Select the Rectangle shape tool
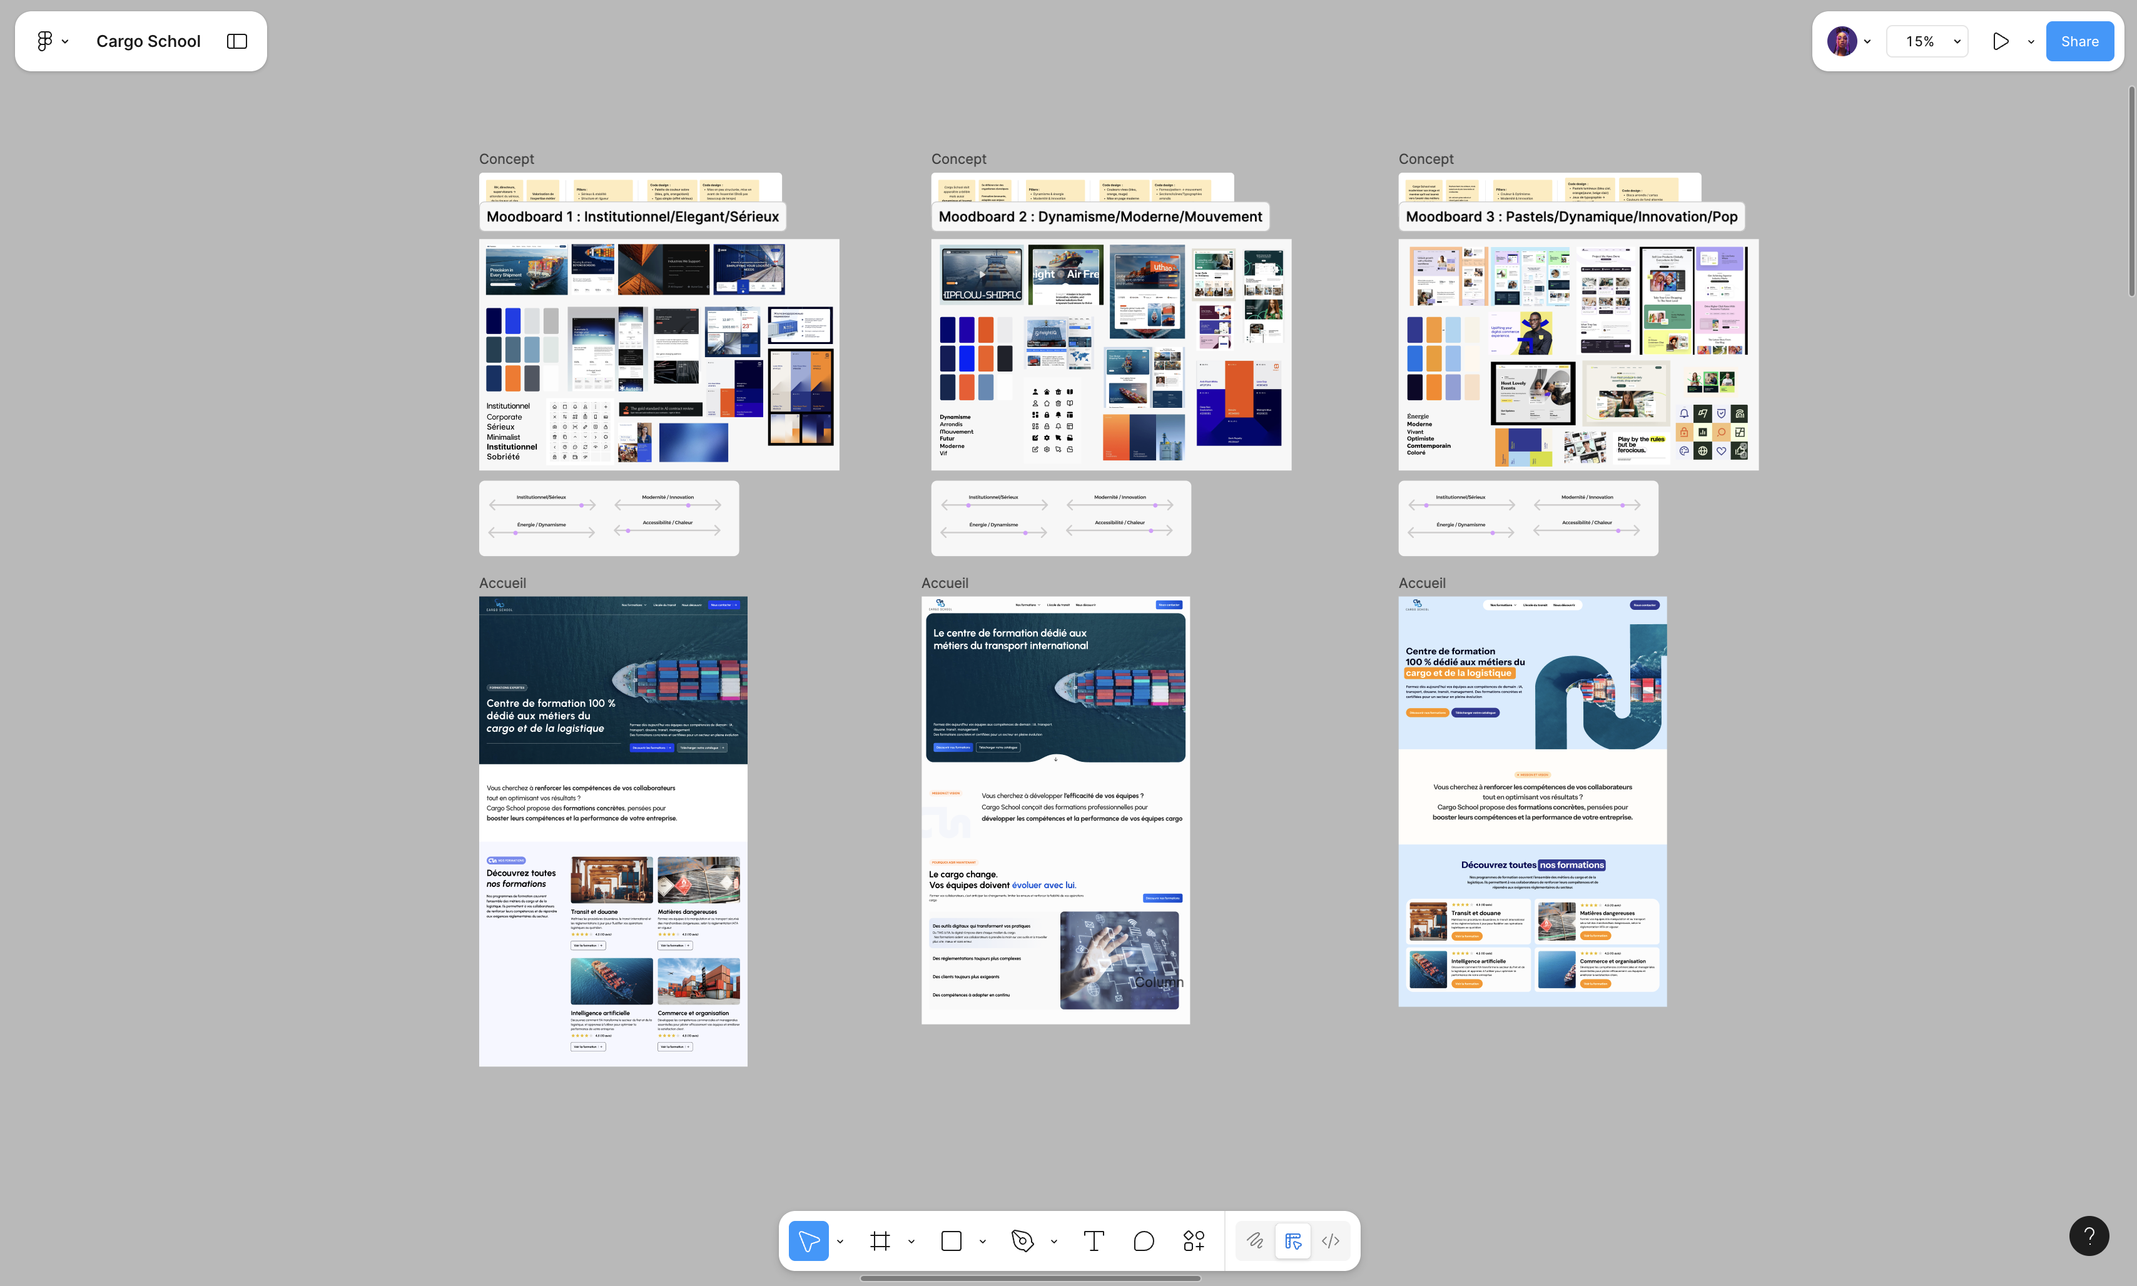Screen dimensions: 2137x1286 coord(951,1241)
